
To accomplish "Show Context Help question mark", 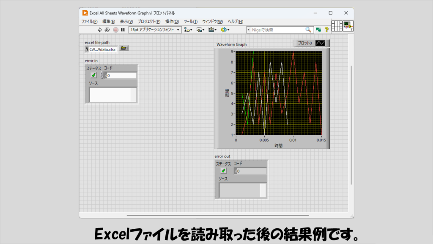I will point(326,30).
